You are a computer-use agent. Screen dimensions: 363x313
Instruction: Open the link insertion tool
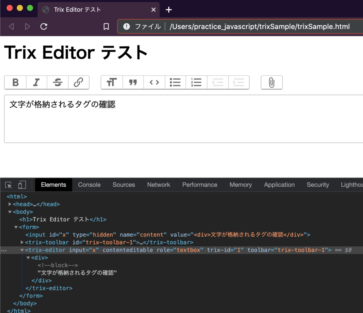click(x=78, y=82)
